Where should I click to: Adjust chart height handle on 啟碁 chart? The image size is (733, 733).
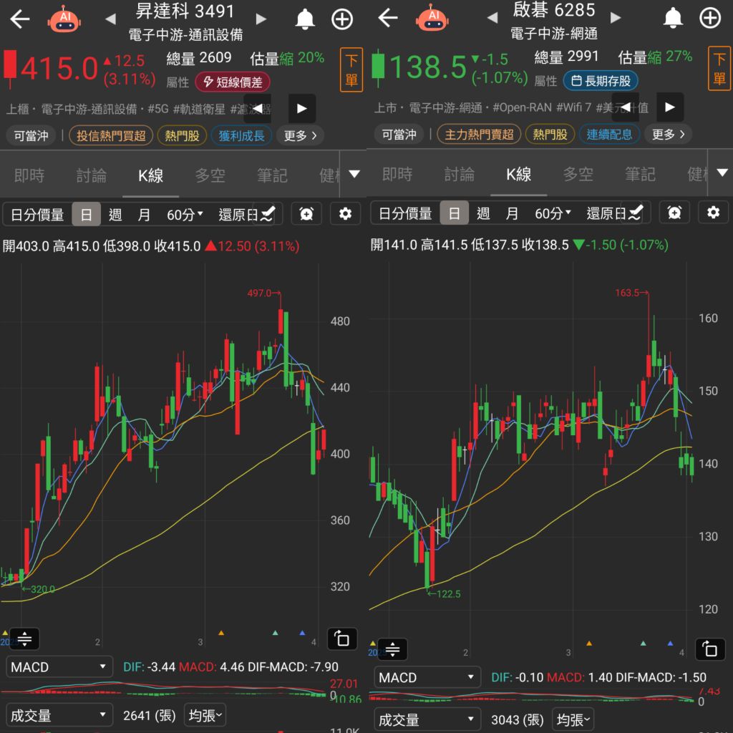pos(392,649)
